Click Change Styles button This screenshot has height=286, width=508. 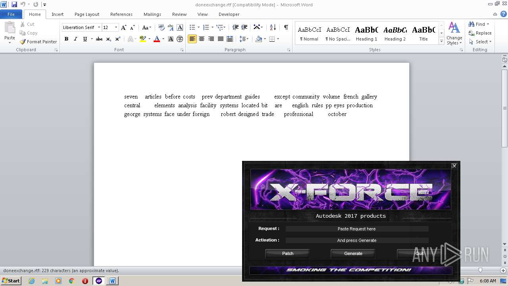(454, 33)
